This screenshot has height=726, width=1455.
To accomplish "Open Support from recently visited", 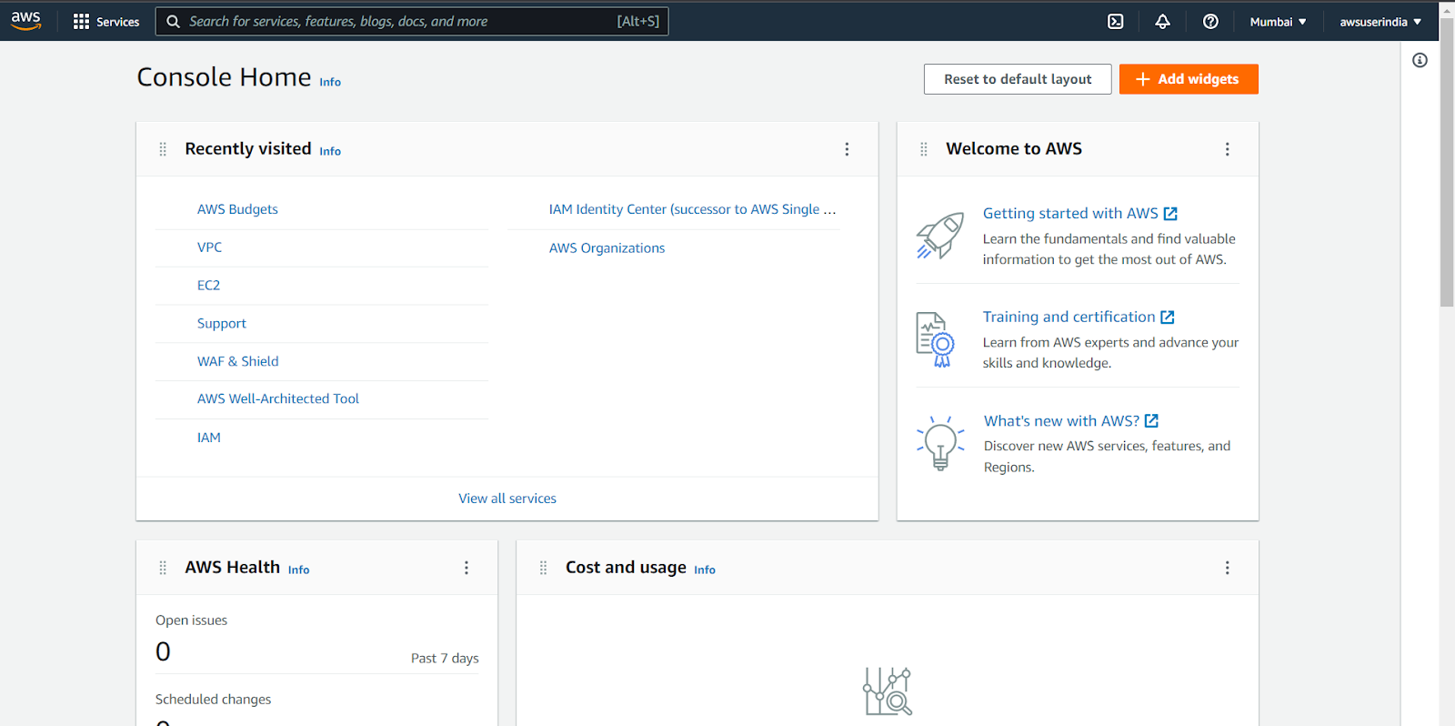I will tap(222, 324).
